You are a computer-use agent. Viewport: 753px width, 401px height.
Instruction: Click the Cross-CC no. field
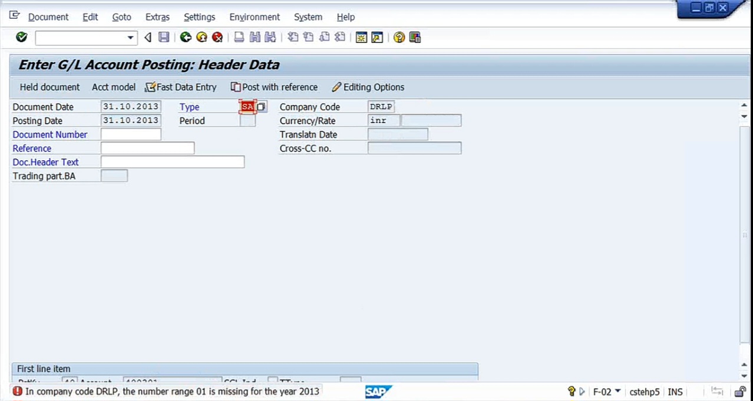tap(414, 148)
